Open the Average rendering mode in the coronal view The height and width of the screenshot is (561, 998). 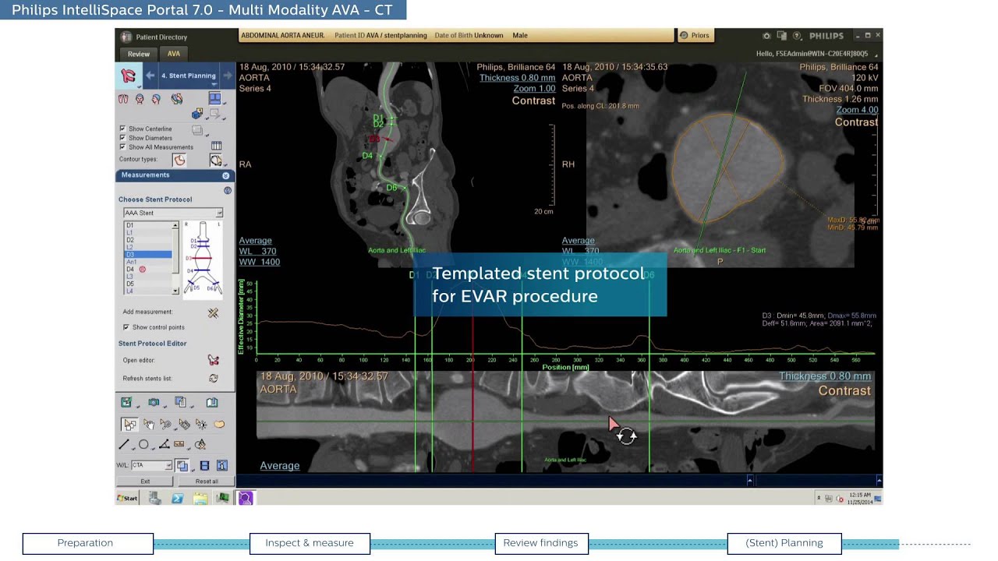pos(255,241)
